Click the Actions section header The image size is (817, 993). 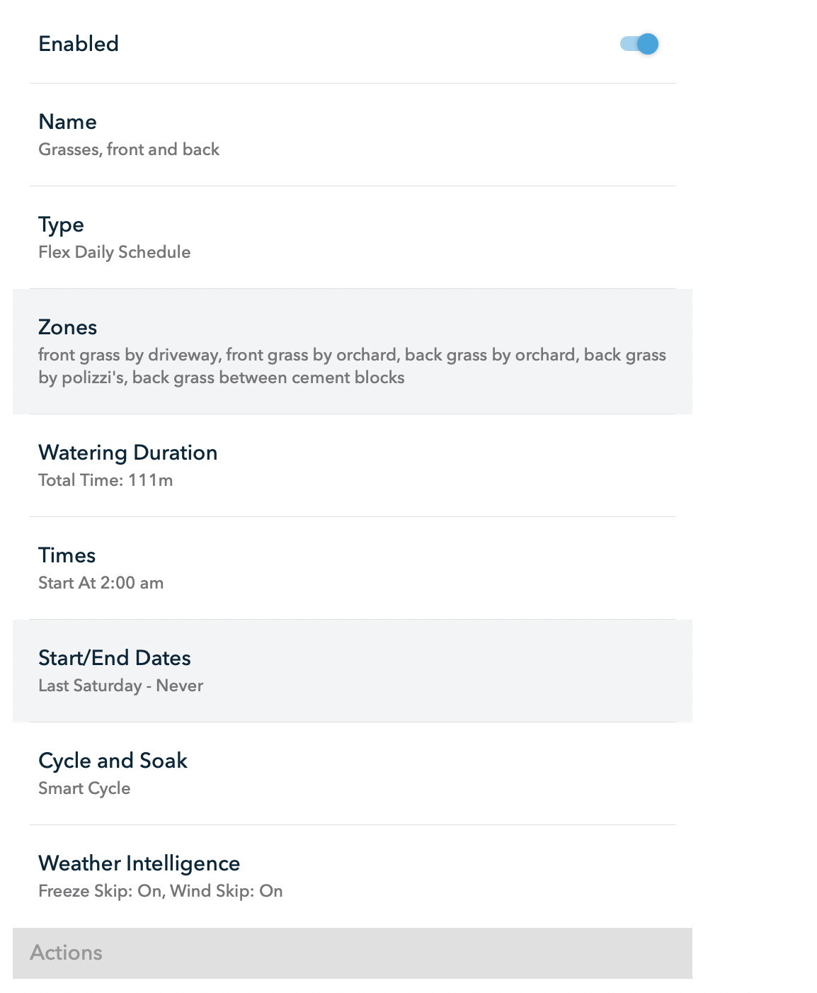pos(353,953)
